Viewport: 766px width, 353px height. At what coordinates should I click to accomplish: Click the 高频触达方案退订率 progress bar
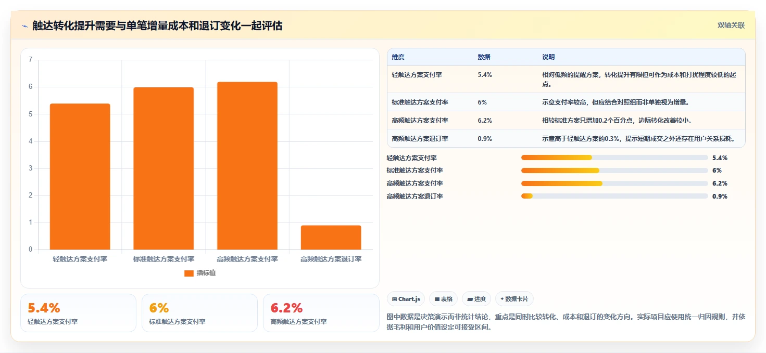(x=614, y=196)
